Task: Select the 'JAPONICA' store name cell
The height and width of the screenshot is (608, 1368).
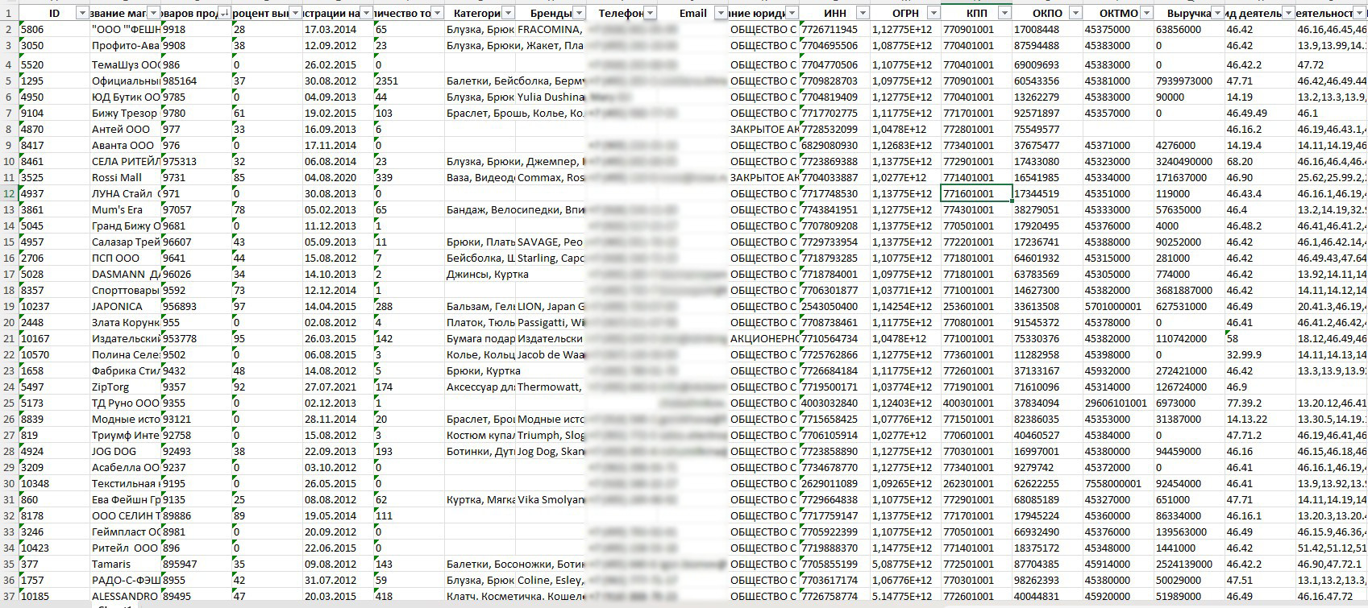Action: pyautogui.click(x=125, y=306)
